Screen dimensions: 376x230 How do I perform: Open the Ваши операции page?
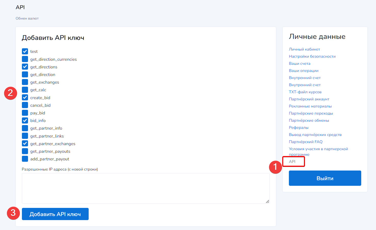(x=303, y=71)
